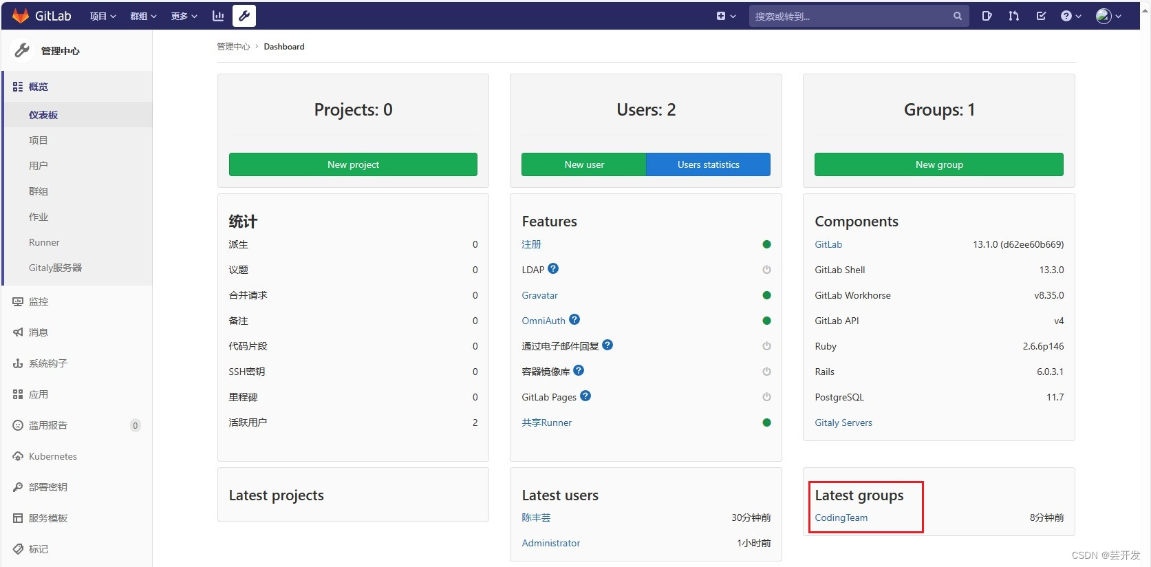1151x567 pixels.
Task: Click the 活跃用户 statistics row
Action: 353,422
